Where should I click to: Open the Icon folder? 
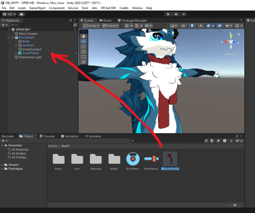click(77, 161)
